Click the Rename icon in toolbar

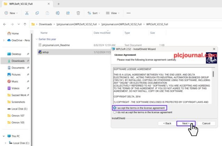(x=58, y=13)
